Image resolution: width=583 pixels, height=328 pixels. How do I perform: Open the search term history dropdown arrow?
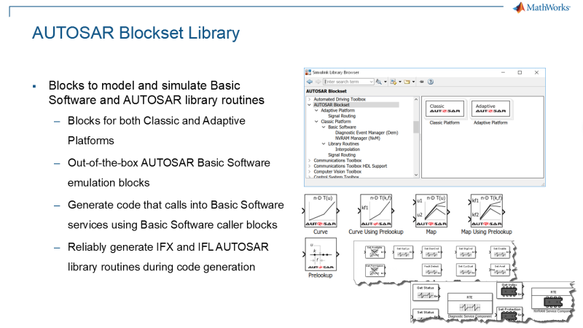point(372,82)
